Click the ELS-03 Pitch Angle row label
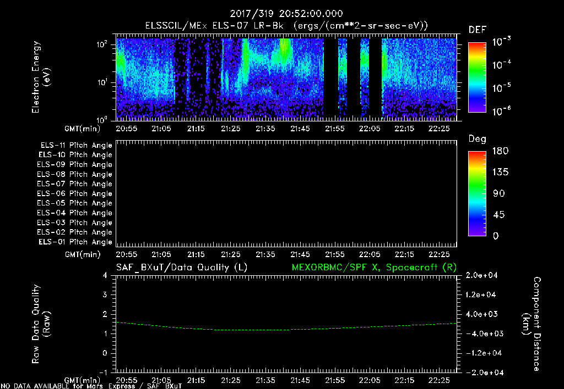Viewport: 564px width, 389px height. 75,223
